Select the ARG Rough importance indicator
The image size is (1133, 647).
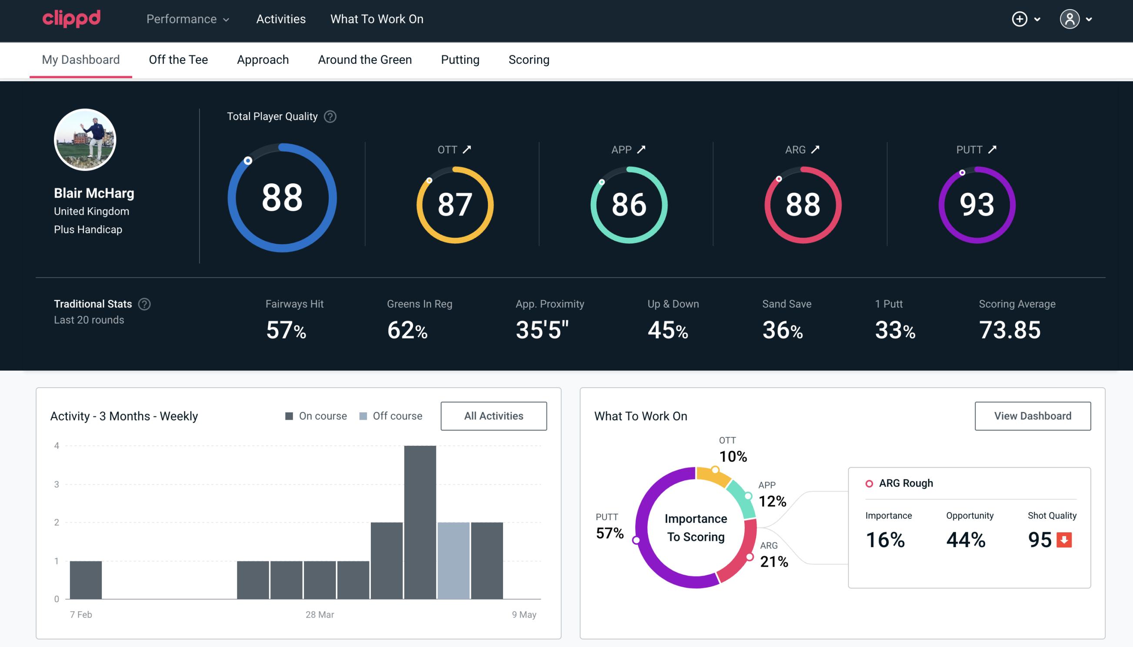886,538
